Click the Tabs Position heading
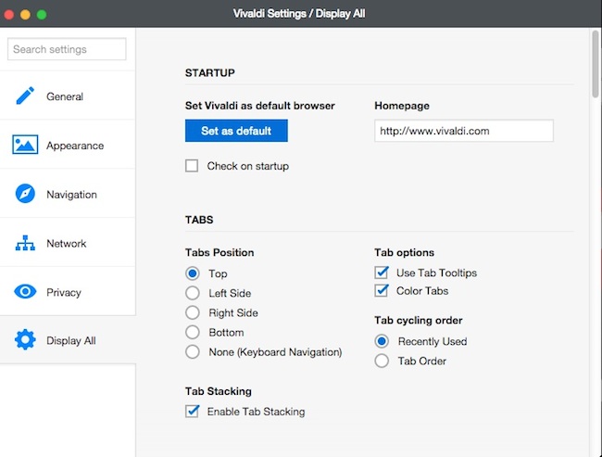 219,252
